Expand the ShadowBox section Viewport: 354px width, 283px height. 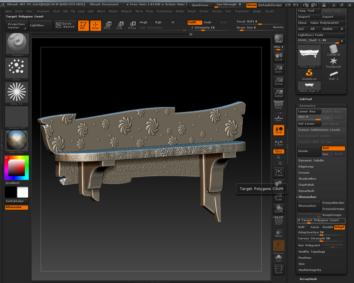click(x=307, y=179)
